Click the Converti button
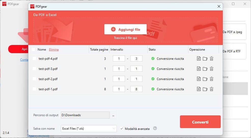Screen dimensions: 251x138 [x=200, y=122]
